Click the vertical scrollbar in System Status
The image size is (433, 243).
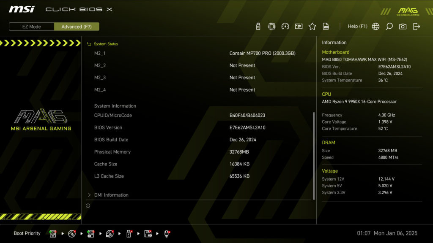click(313, 155)
